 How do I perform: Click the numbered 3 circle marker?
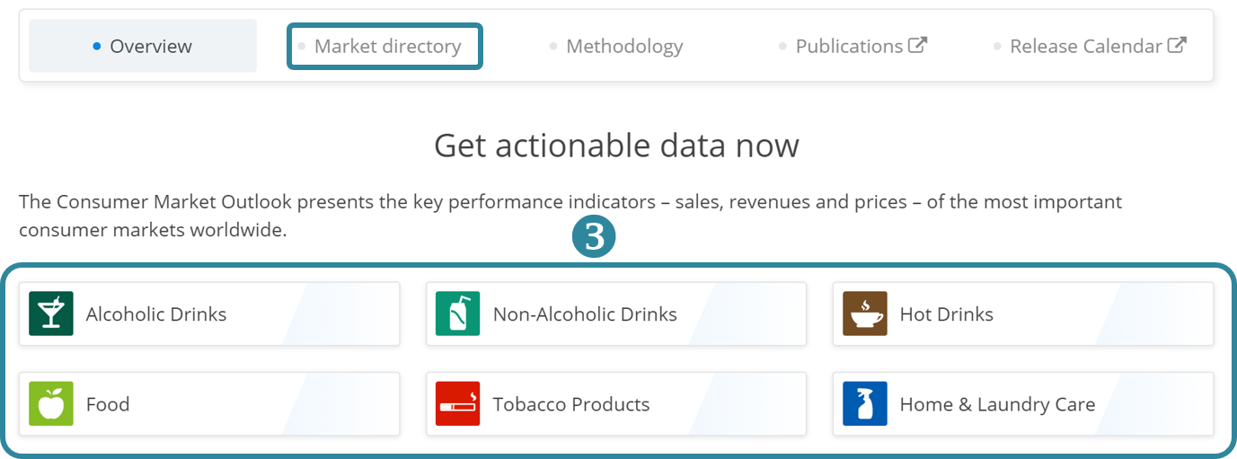tap(594, 238)
